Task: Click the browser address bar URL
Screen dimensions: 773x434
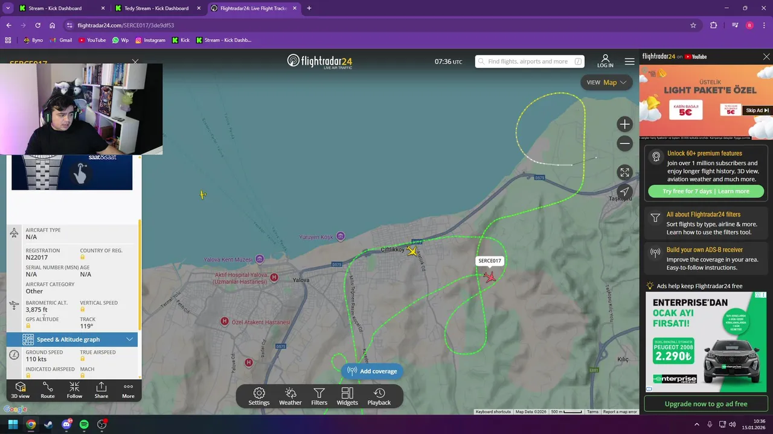Action: [126, 25]
